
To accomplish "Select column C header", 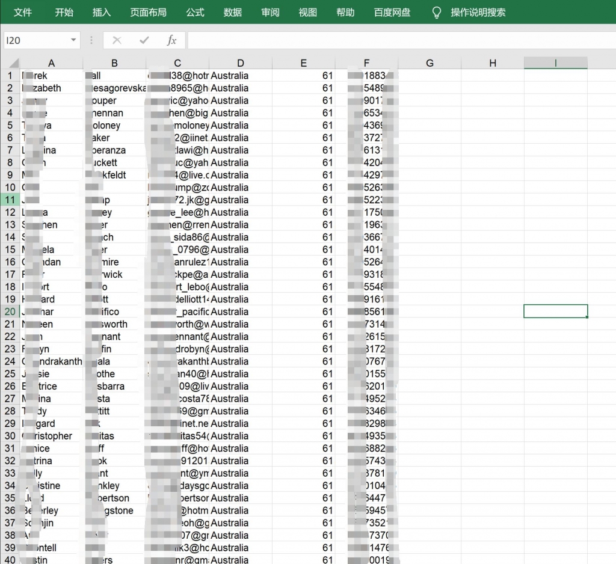I will click(177, 63).
